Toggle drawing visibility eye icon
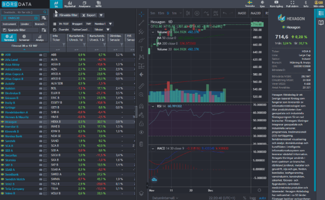 [141, 132]
